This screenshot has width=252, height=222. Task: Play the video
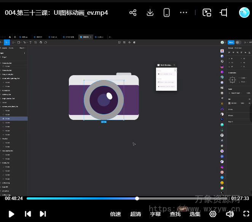coord(11,214)
